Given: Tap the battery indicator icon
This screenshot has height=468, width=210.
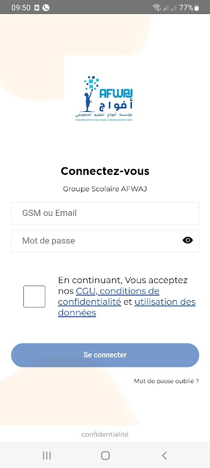Looking at the screenshot, I should point(197,8).
